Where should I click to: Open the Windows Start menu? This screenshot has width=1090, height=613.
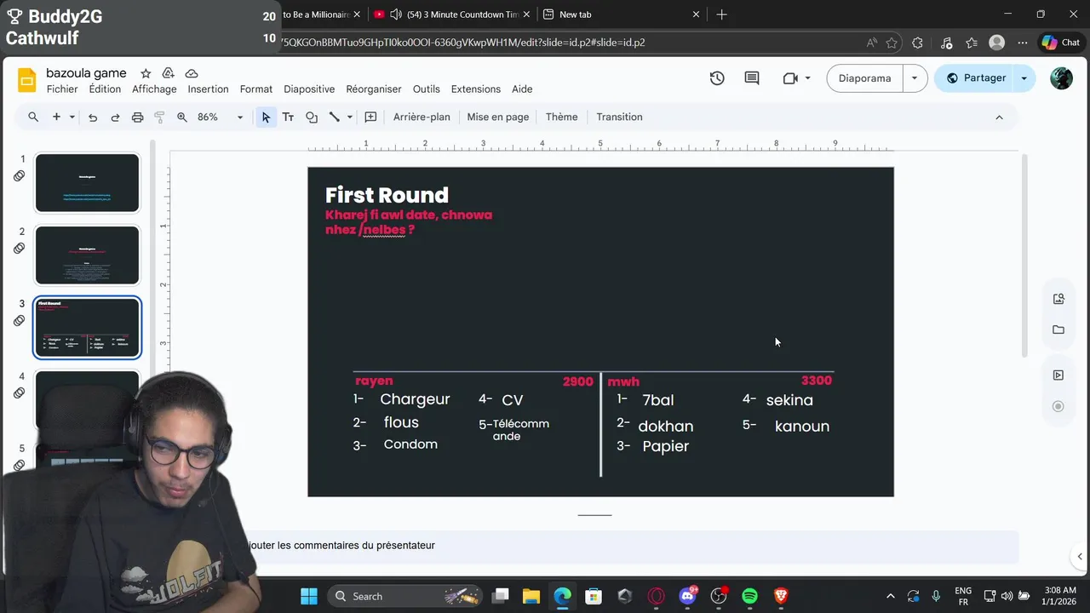point(308,596)
